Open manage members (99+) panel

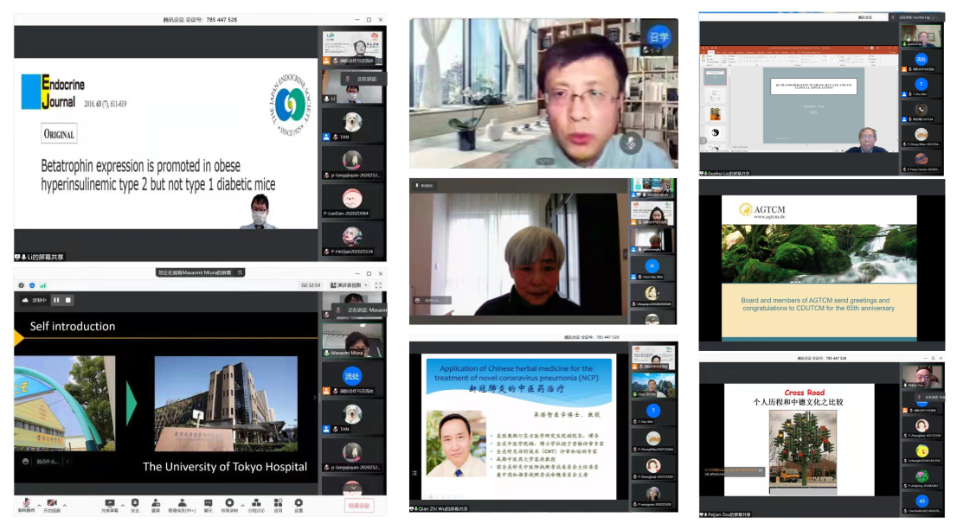click(182, 503)
